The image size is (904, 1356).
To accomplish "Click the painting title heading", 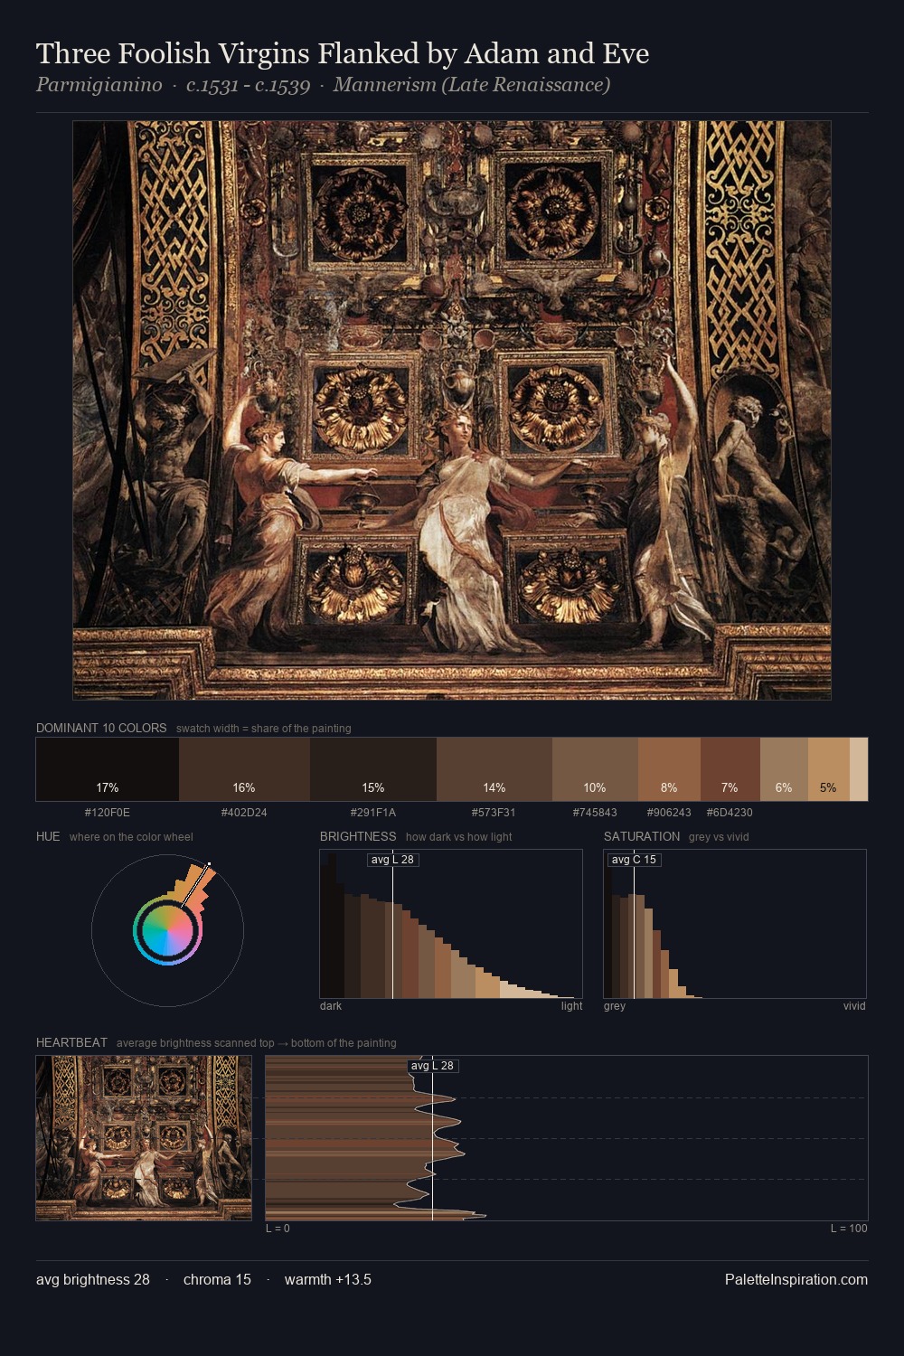I will pyautogui.click(x=343, y=53).
